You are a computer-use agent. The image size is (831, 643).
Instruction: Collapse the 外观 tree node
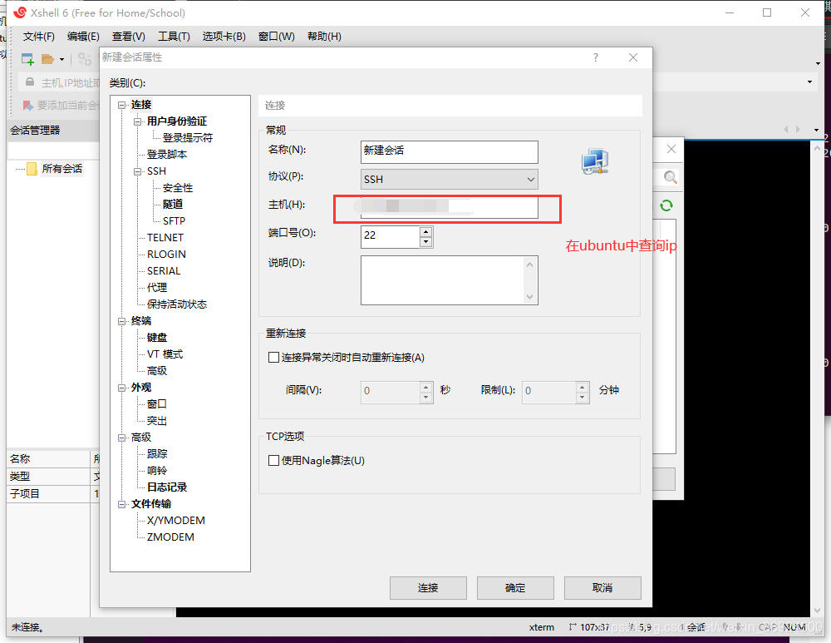[122, 388]
